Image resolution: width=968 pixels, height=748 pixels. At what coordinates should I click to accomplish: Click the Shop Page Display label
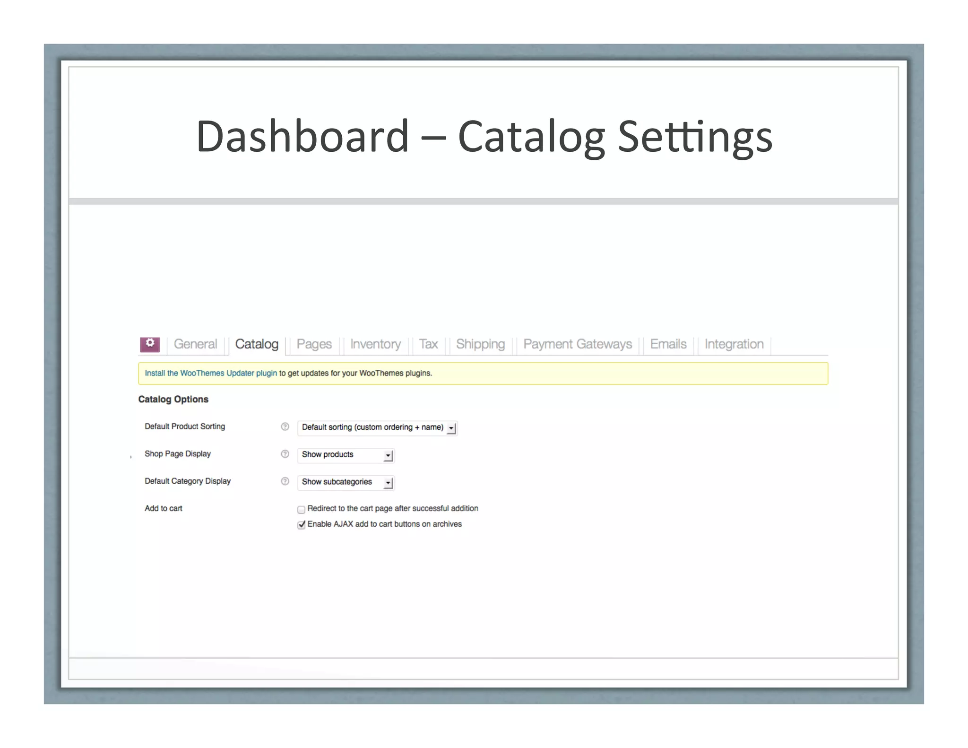click(178, 454)
